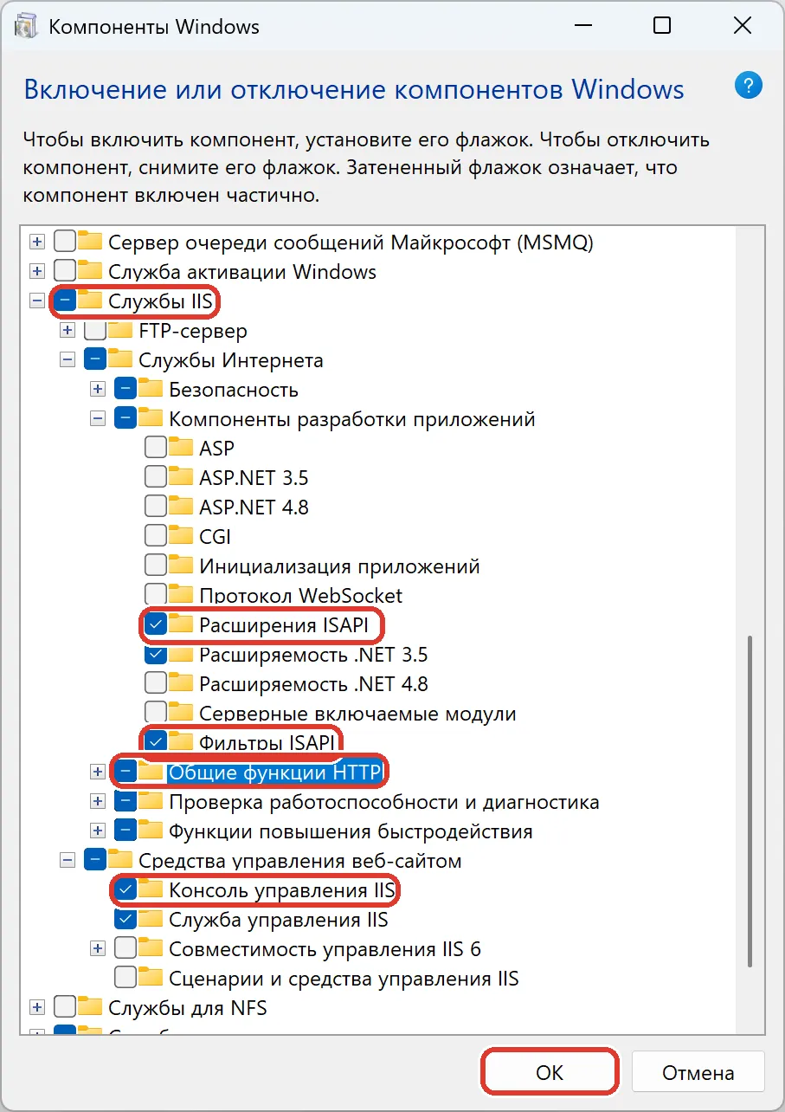
Task: Uncheck Расширяемость .NET 3.5 checkbox
Action: (x=156, y=654)
